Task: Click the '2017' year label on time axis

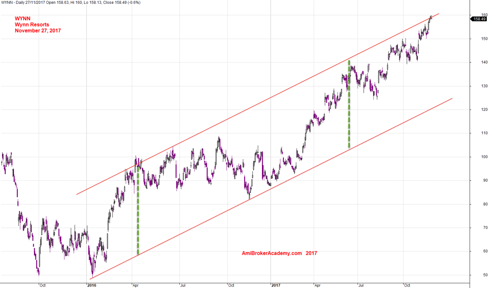Action: point(276,285)
